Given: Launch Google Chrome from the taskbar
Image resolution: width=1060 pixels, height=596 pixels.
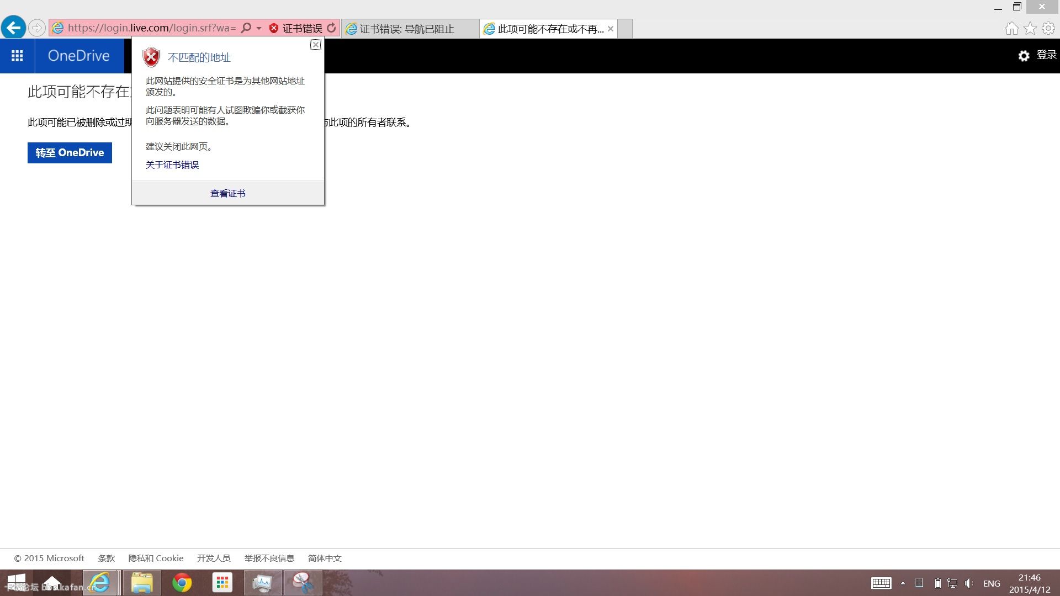Looking at the screenshot, I should 182,583.
